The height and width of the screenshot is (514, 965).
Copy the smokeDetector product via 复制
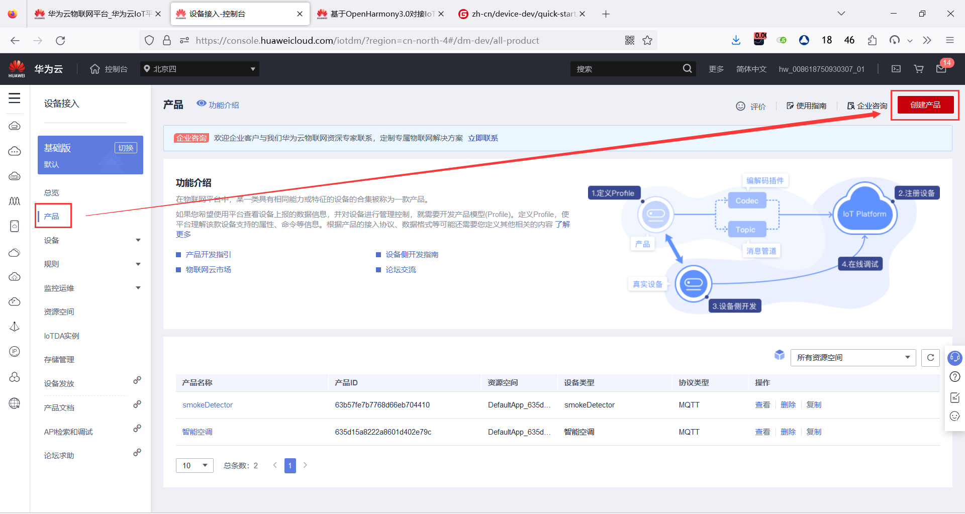tap(814, 405)
